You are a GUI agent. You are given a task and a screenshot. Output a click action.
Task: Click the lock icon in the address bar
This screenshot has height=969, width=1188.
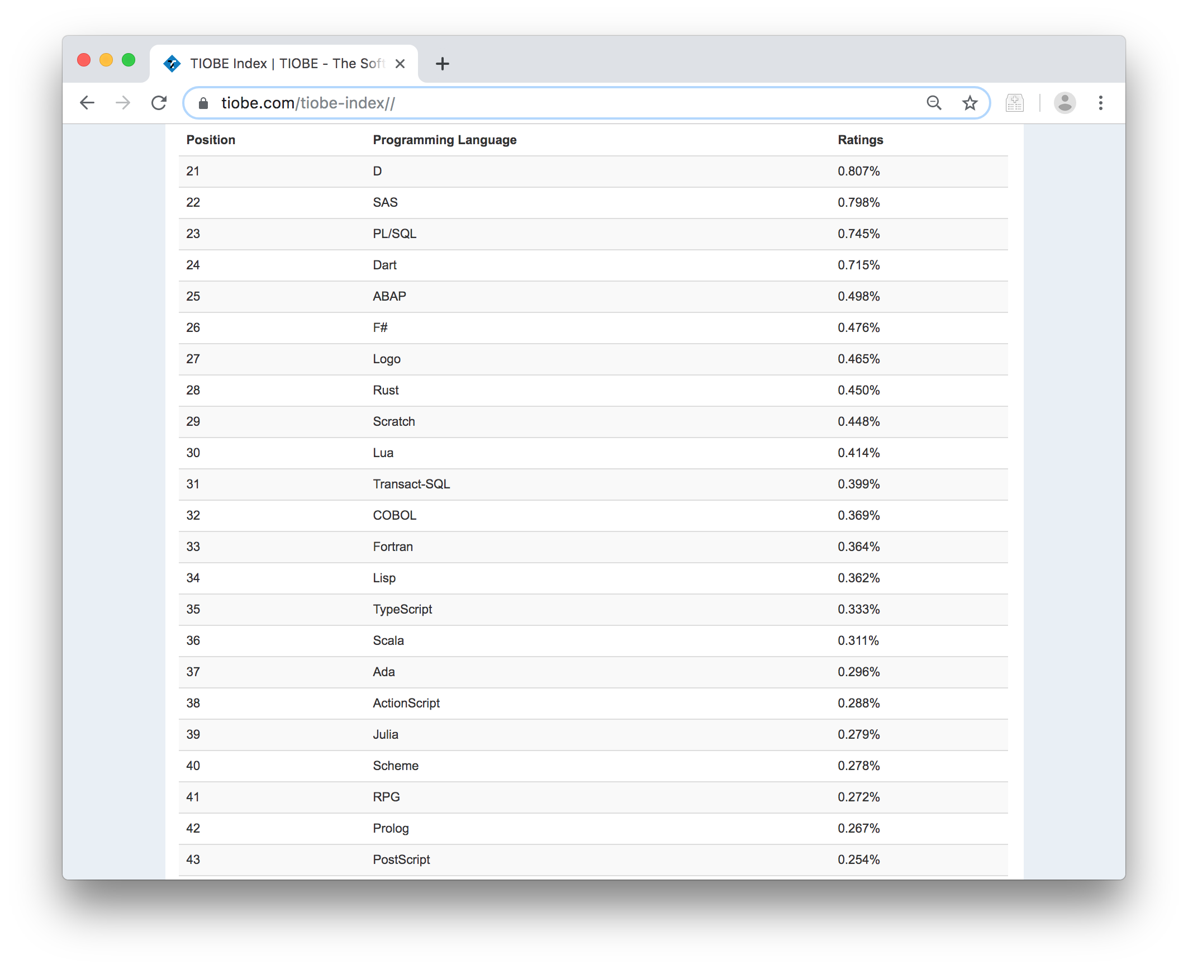[203, 103]
